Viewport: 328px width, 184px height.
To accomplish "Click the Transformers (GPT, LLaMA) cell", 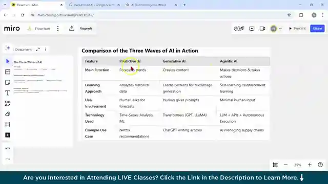I will click(184, 115).
